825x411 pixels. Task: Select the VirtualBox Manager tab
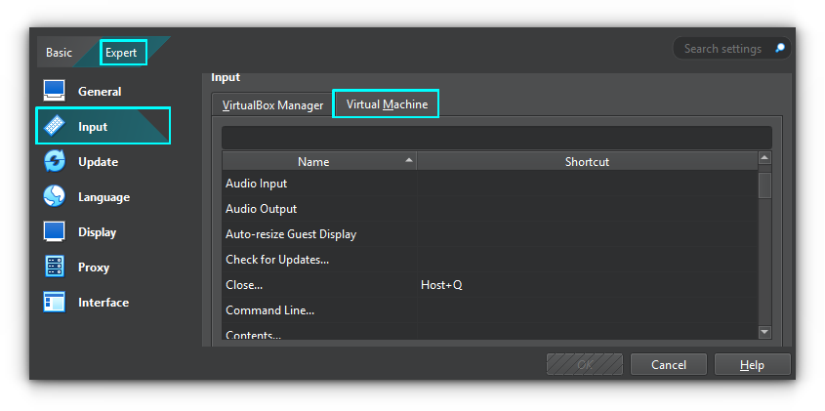pos(272,104)
